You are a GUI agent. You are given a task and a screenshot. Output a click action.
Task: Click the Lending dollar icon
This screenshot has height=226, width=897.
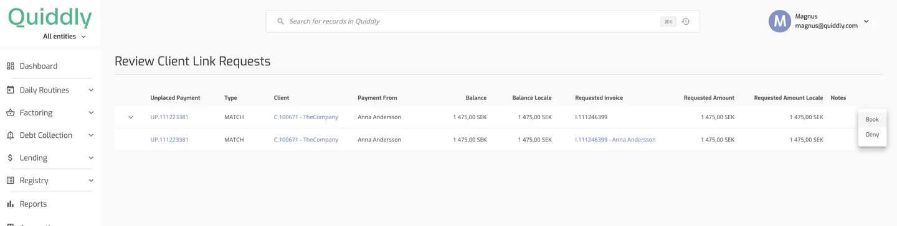(10, 158)
